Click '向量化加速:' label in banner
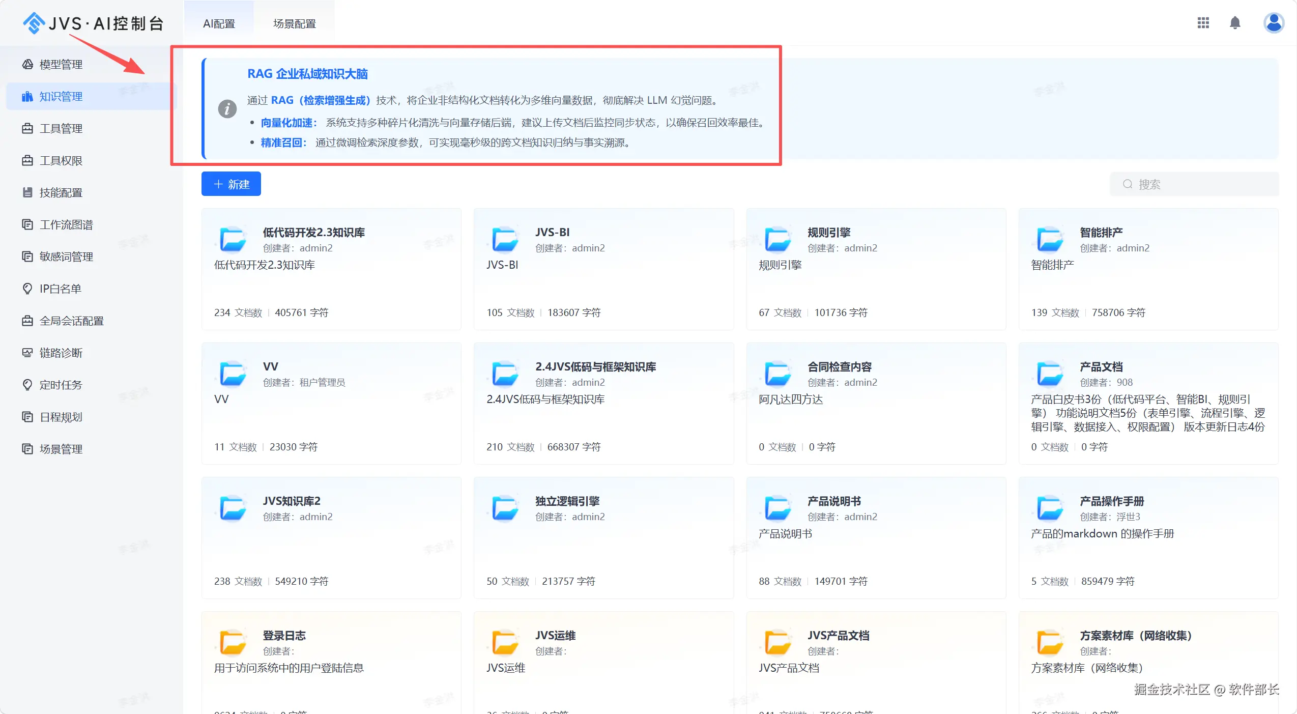The image size is (1297, 714). click(289, 123)
